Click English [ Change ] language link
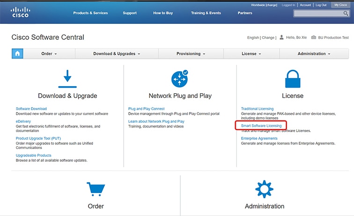This screenshot has width=354, height=216. tap(262, 37)
